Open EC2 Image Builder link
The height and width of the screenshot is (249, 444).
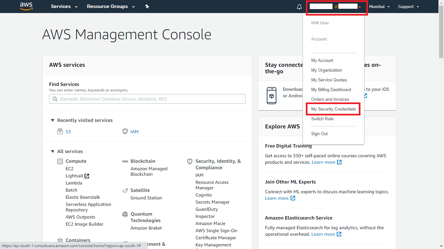tap(85, 224)
